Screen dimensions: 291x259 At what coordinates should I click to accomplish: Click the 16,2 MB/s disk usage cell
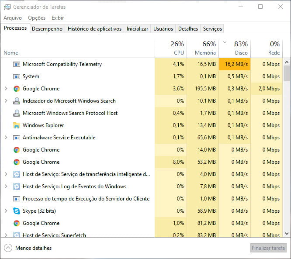[x=235, y=64]
